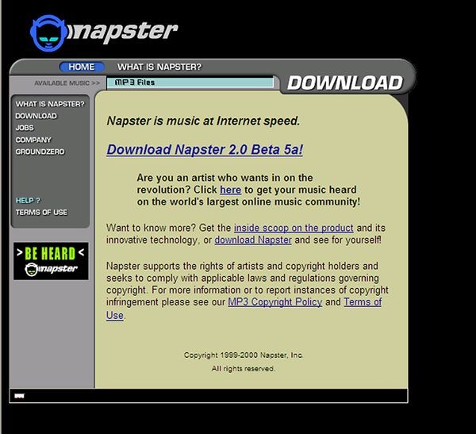
Task: Open GROUNDZERO from the sidebar
Action: (x=40, y=152)
